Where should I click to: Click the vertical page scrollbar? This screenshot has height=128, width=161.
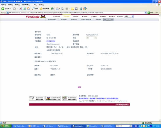[160, 68]
